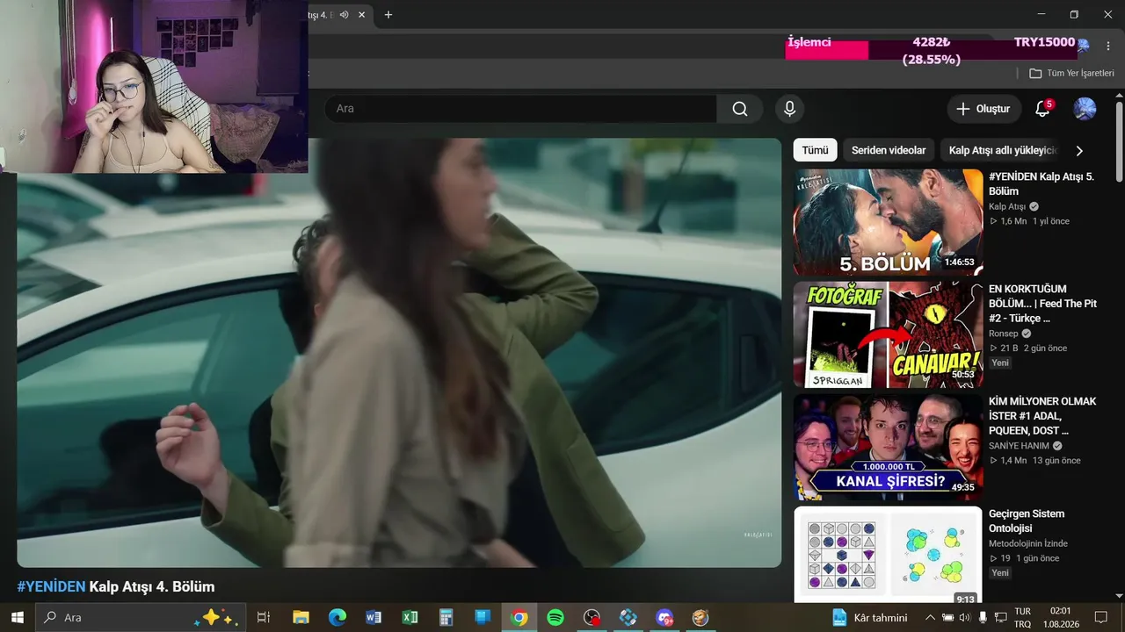Open a new Chrome tab
The height and width of the screenshot is (632, 1125).
[x=388, y=15]
